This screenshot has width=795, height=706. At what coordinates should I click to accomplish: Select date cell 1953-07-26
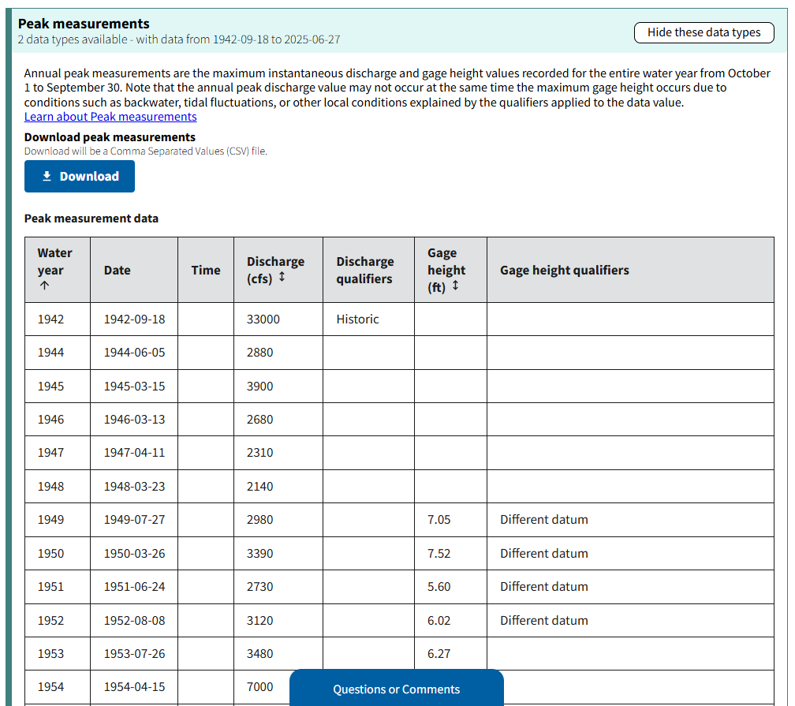134,654
